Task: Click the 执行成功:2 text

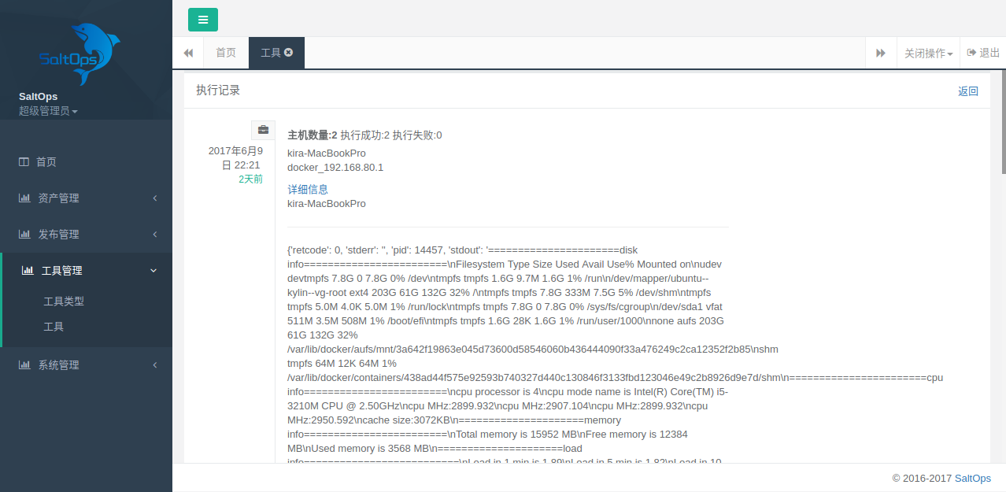Action: point(365,135)
